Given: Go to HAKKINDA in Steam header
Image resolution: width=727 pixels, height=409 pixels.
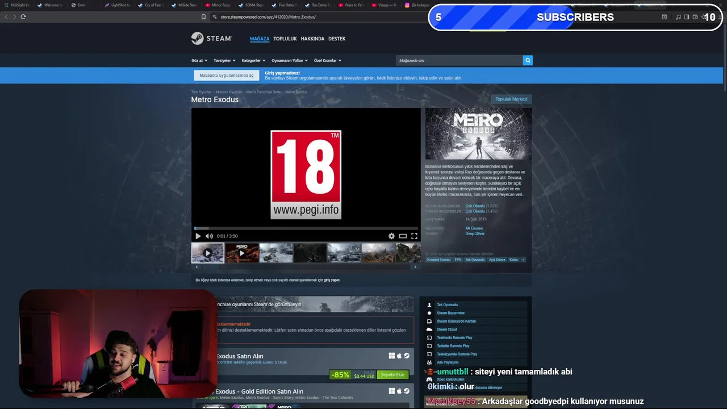Looking at the screenshot, I should coord(312,39).
